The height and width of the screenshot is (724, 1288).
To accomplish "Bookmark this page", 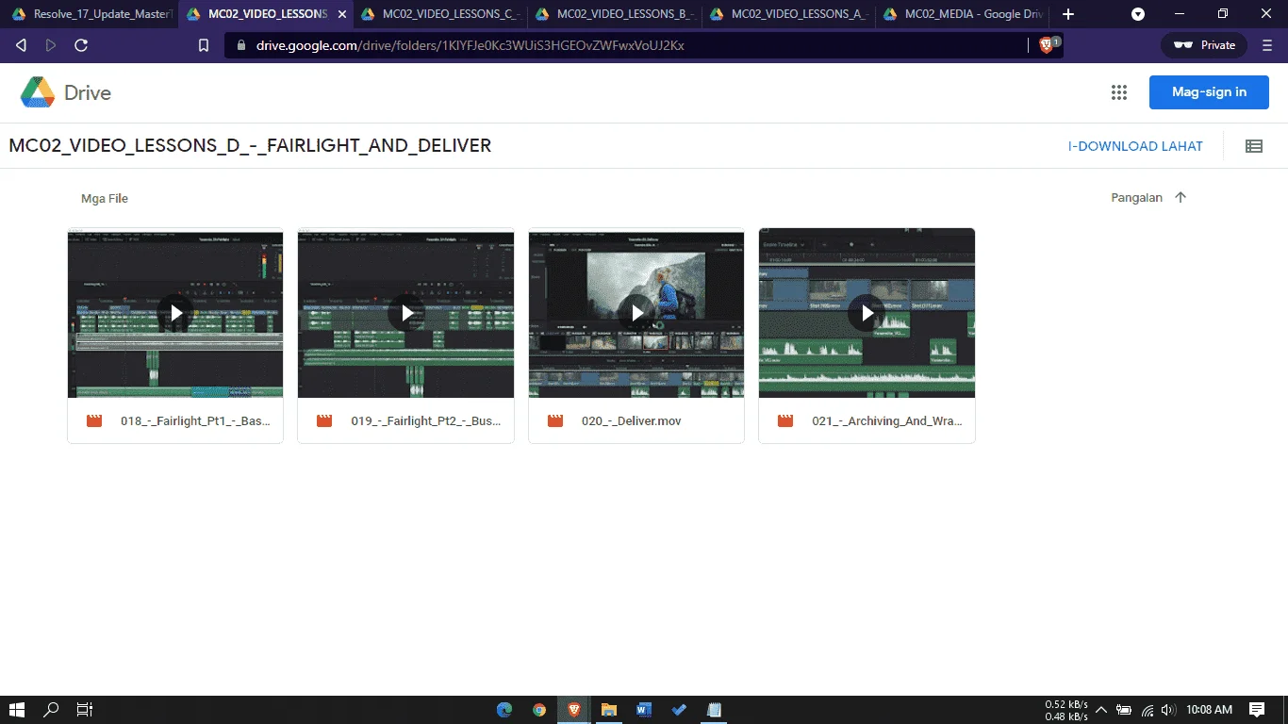I will pos(203,45).
